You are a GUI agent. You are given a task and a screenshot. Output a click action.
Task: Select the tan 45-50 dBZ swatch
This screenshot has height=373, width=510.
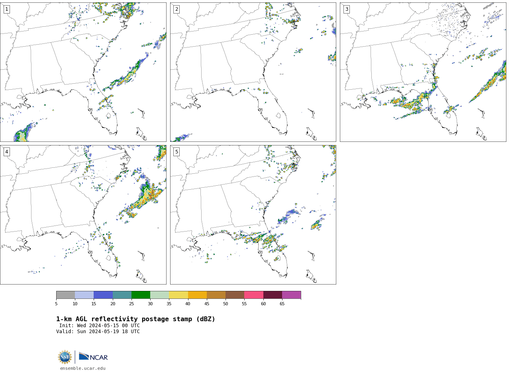click(216, 295)
